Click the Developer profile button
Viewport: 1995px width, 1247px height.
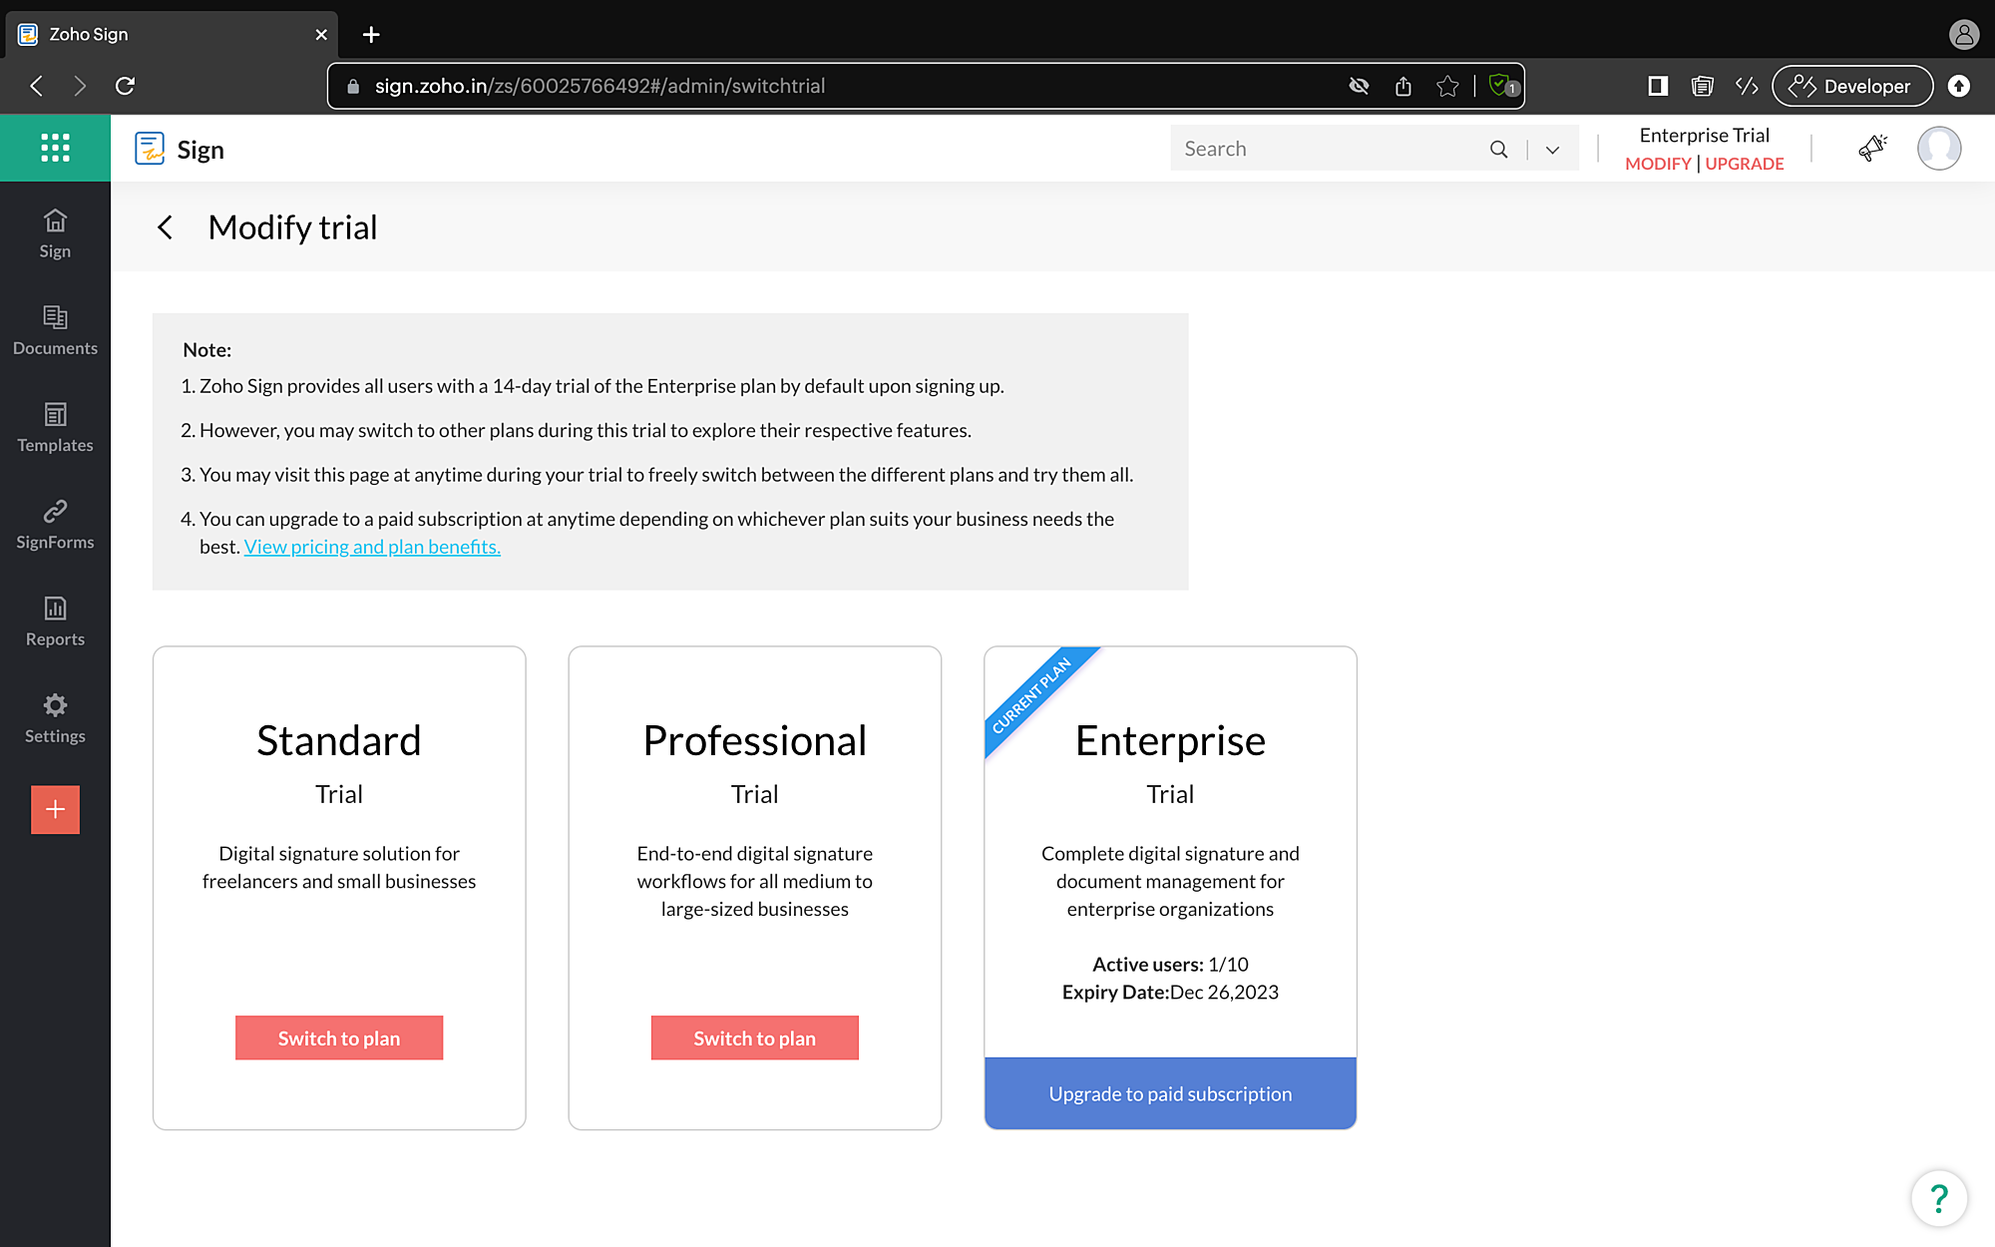click(x=1852, y=86)
